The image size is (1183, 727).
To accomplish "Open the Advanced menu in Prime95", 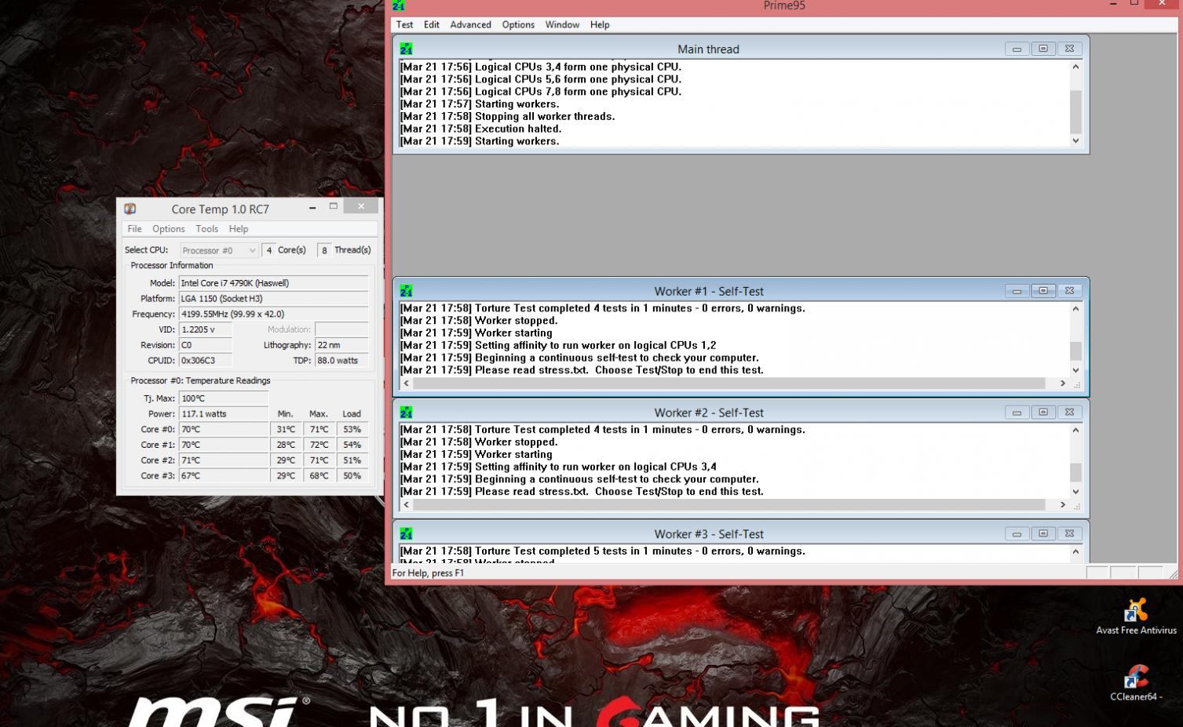I will [x=470, y=24].
